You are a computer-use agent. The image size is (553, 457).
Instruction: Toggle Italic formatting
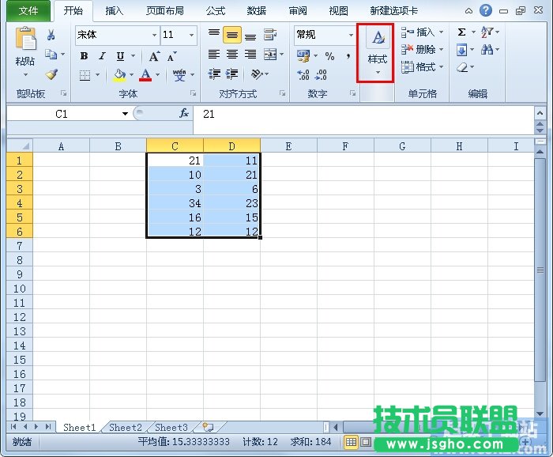[102, 56]
